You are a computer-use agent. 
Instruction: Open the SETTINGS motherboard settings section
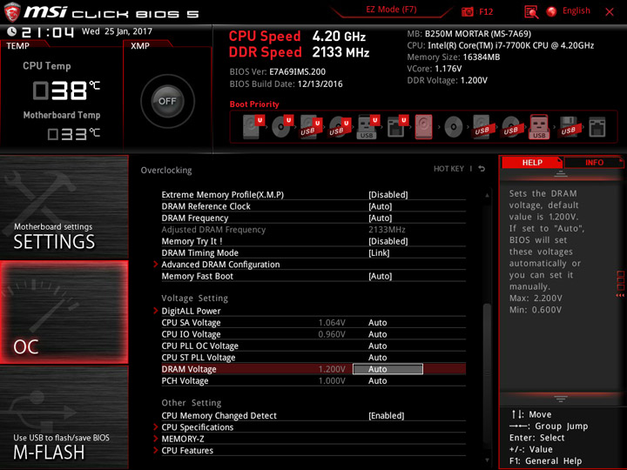click(x=64, y=207)
